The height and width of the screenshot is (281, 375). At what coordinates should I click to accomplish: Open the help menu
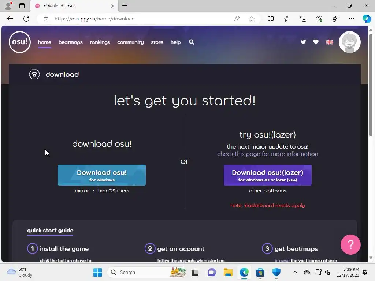coord(175,42)
